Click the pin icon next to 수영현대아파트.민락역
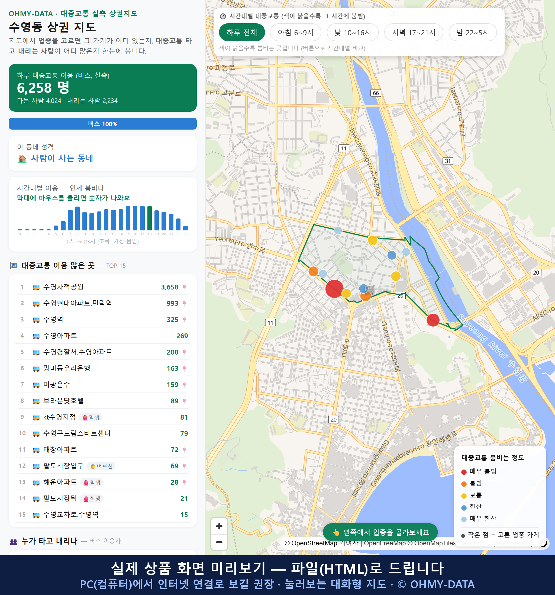The width and height of the screenshot is (555, 595). pos(184,303)
